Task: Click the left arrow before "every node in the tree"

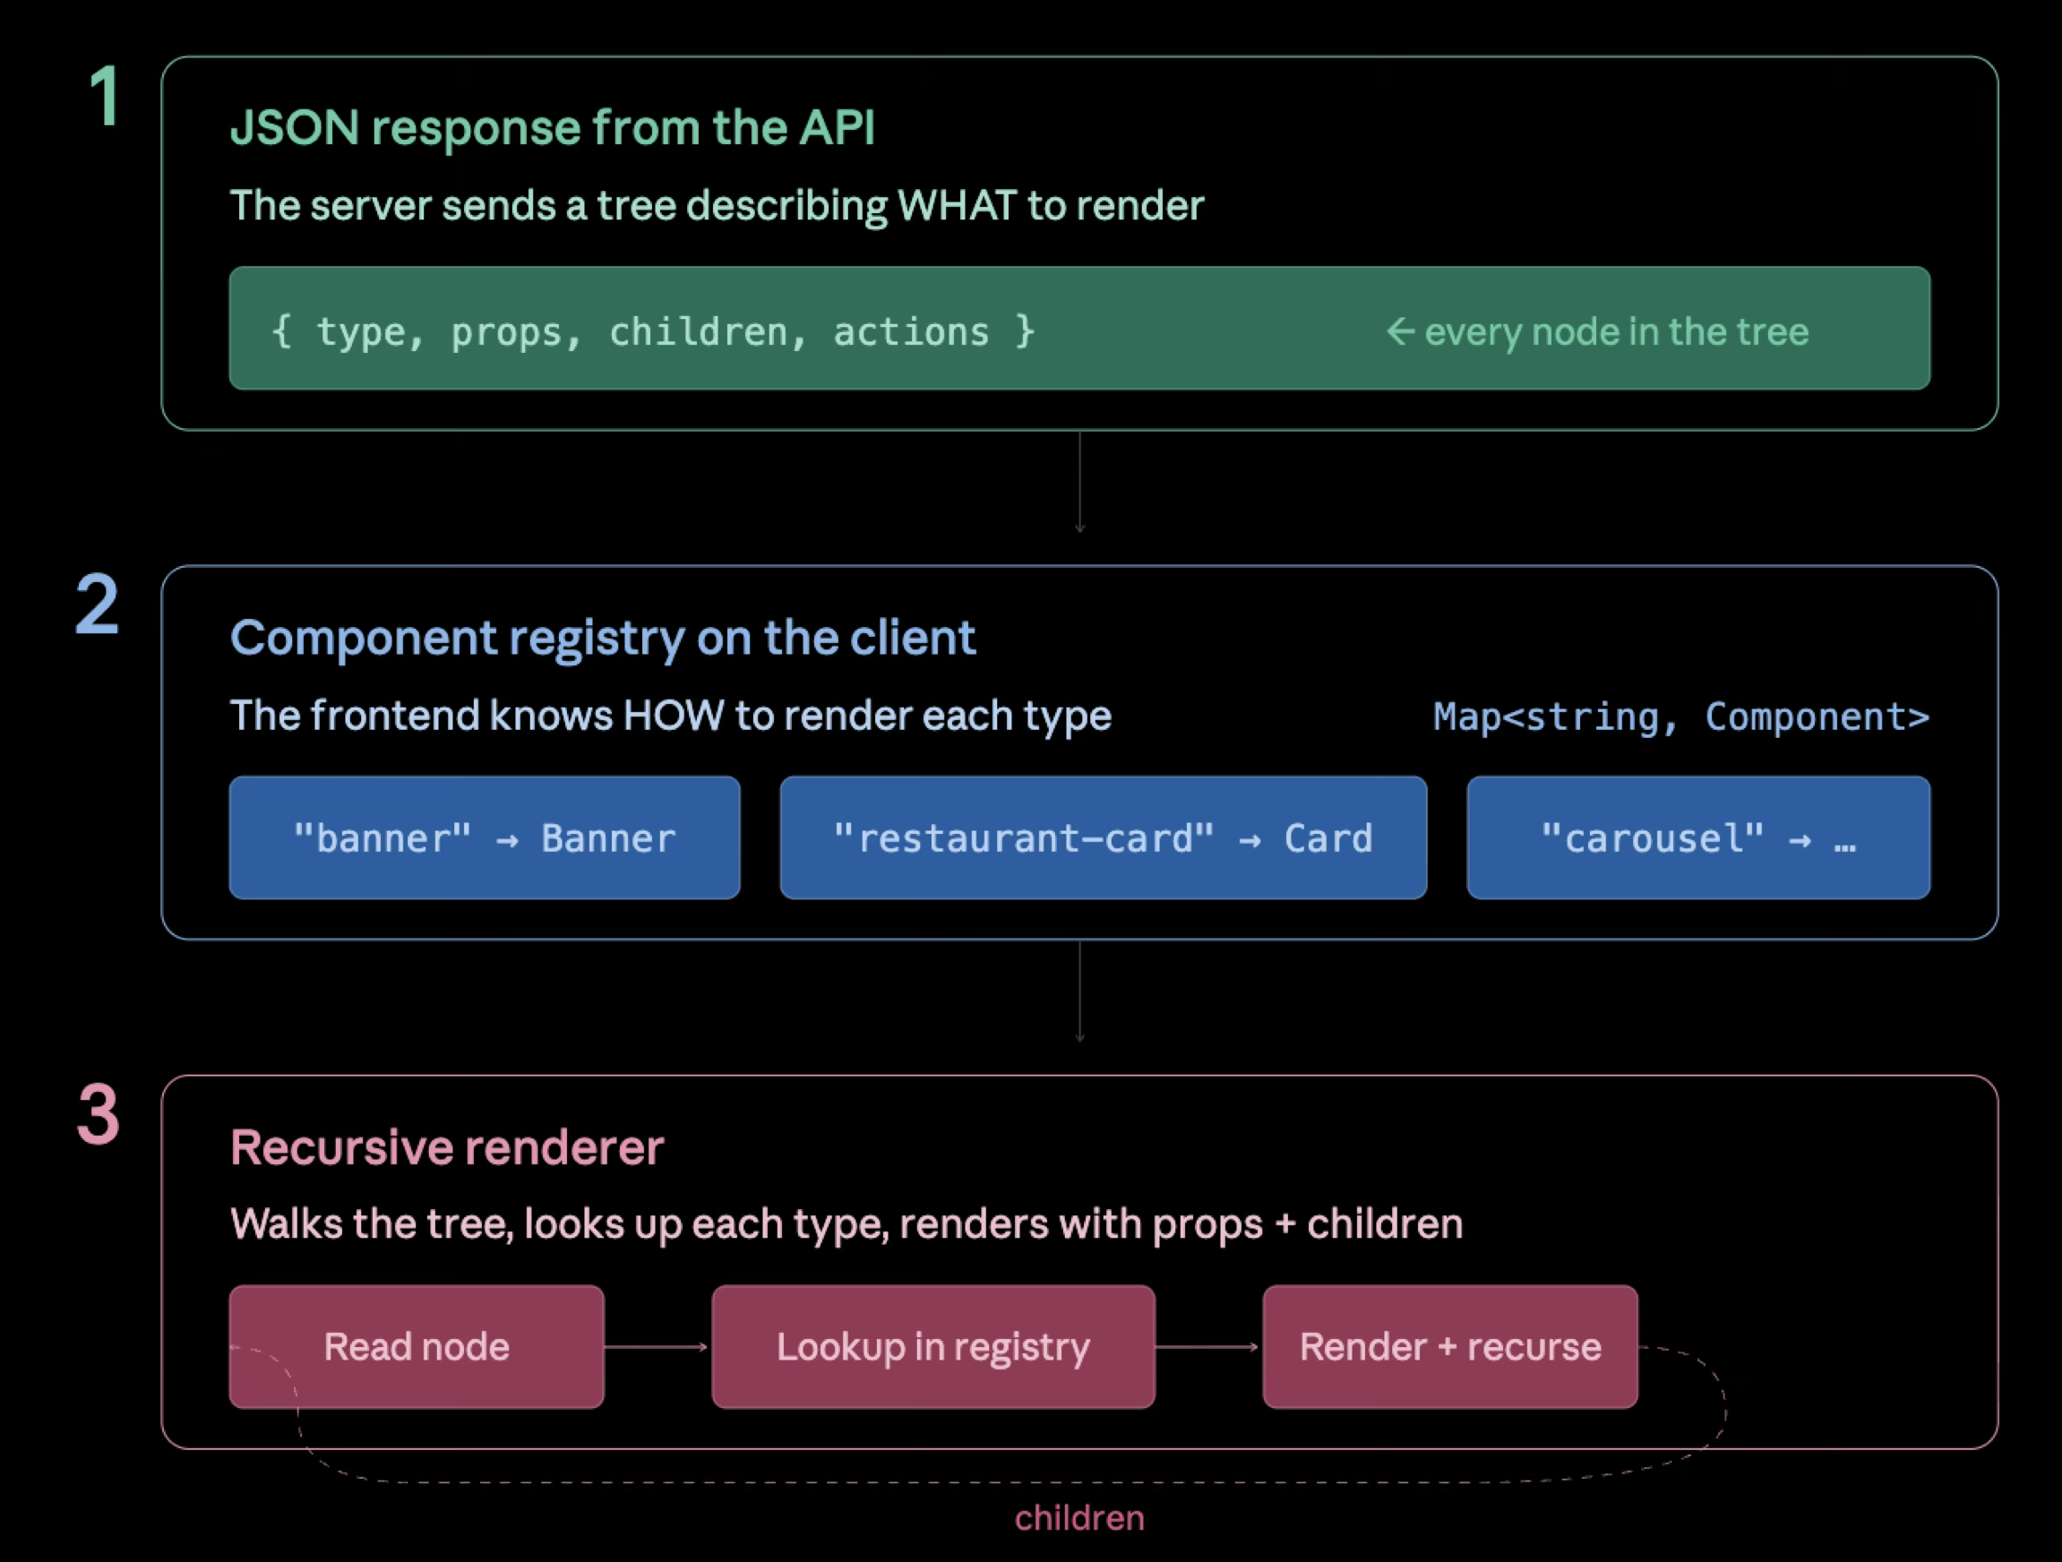Action: click(x=1401, y=331)
